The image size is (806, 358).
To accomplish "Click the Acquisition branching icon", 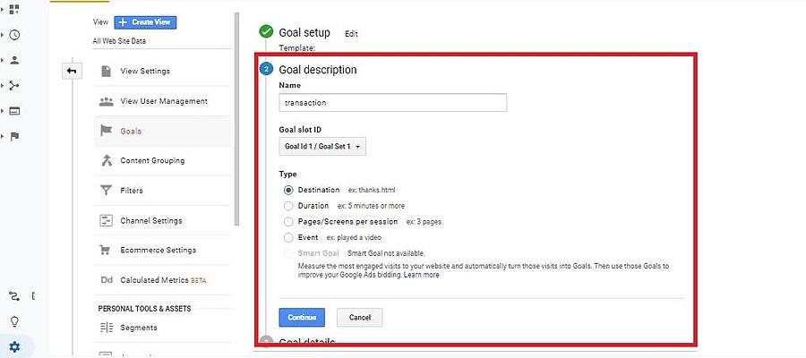I will click(x=14, y=86).
